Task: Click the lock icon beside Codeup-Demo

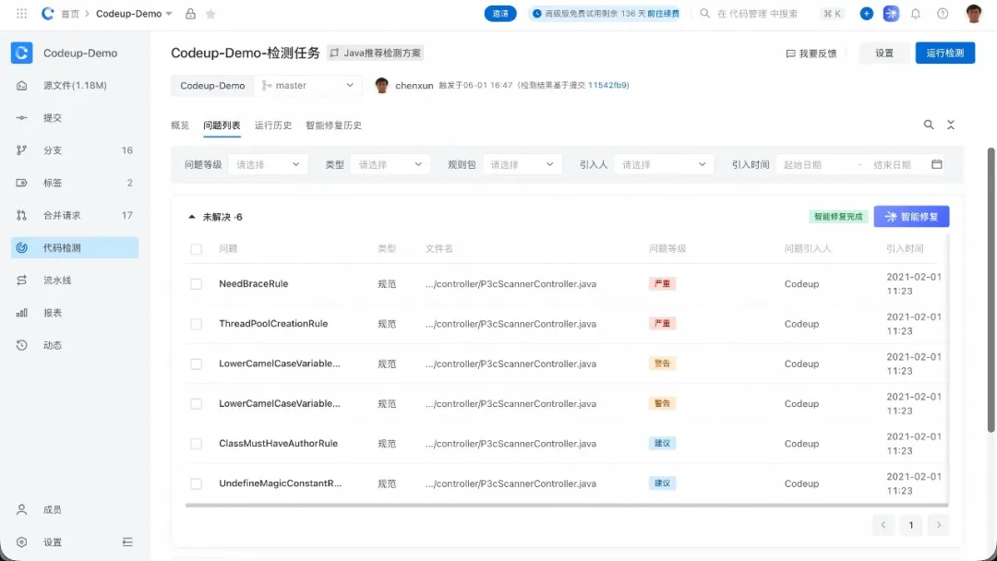Action: [190, 13]
